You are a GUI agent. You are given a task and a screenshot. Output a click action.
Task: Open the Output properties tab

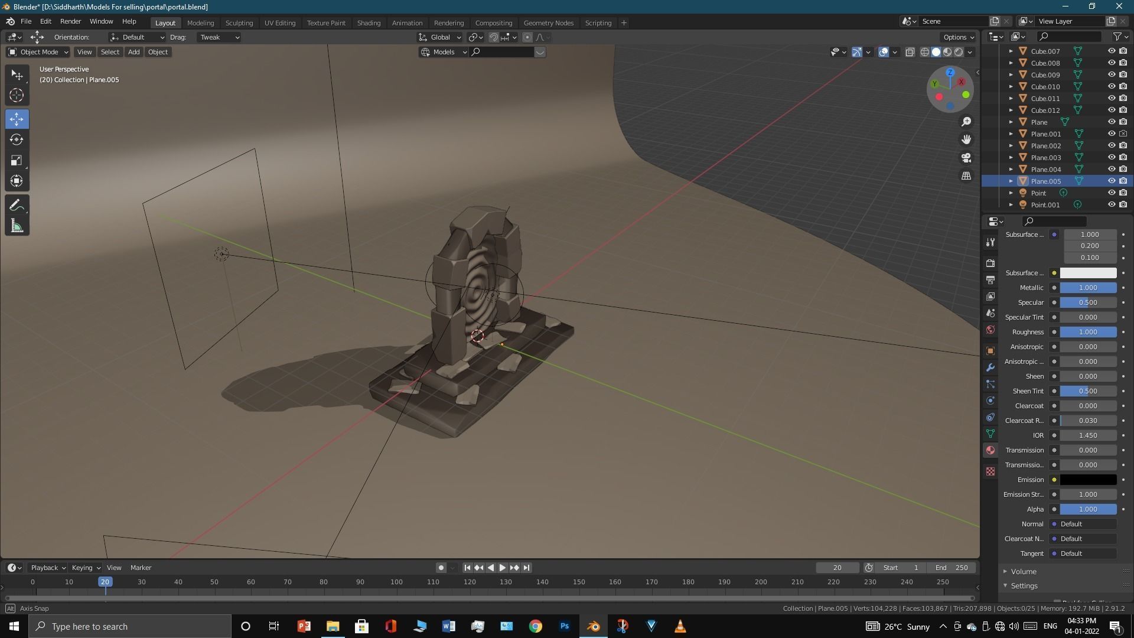990,280
